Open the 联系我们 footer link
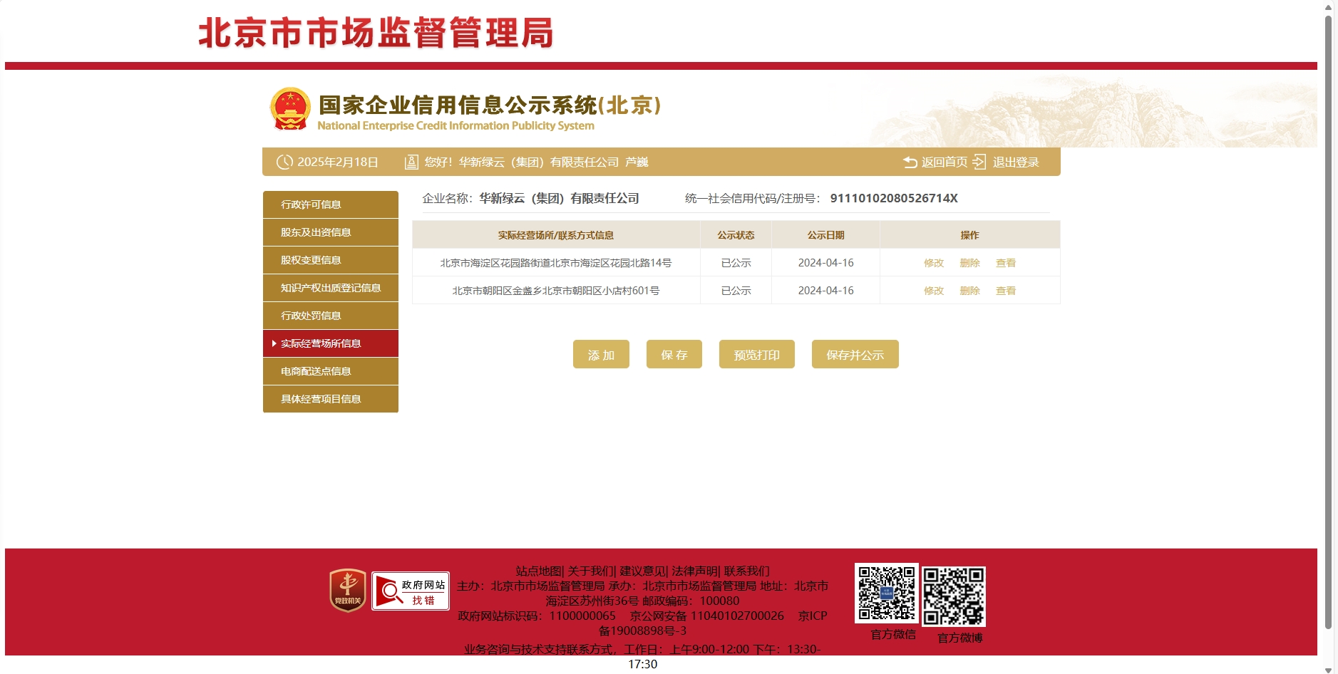This screenshot has height=674, width=1338. tap(747, 571)
